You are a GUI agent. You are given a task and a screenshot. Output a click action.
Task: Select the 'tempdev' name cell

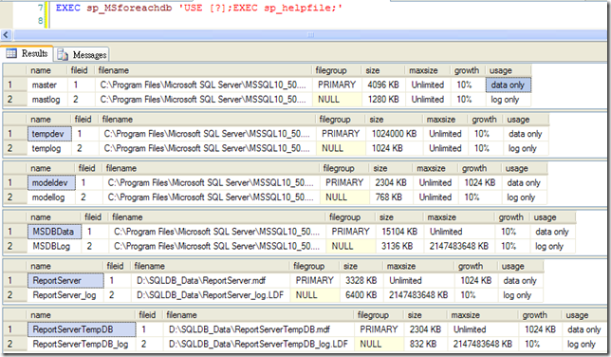(x=49, y=134)
